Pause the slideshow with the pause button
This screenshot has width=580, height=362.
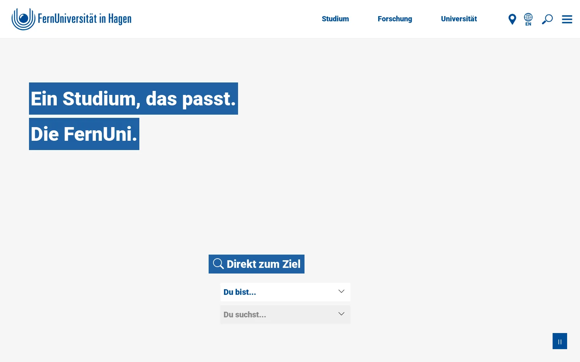pos(560,341)
